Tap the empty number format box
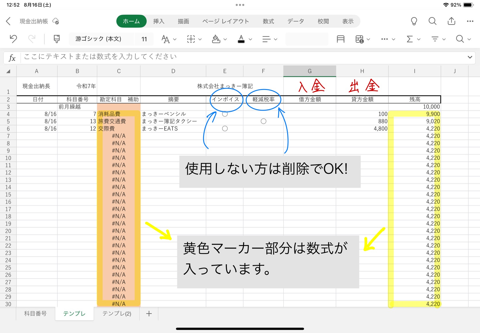 point(307,39)
